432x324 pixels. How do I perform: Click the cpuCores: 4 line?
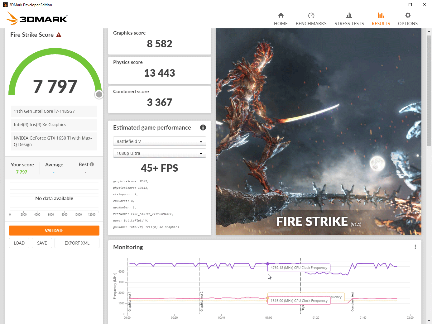(x=124, y=201)
